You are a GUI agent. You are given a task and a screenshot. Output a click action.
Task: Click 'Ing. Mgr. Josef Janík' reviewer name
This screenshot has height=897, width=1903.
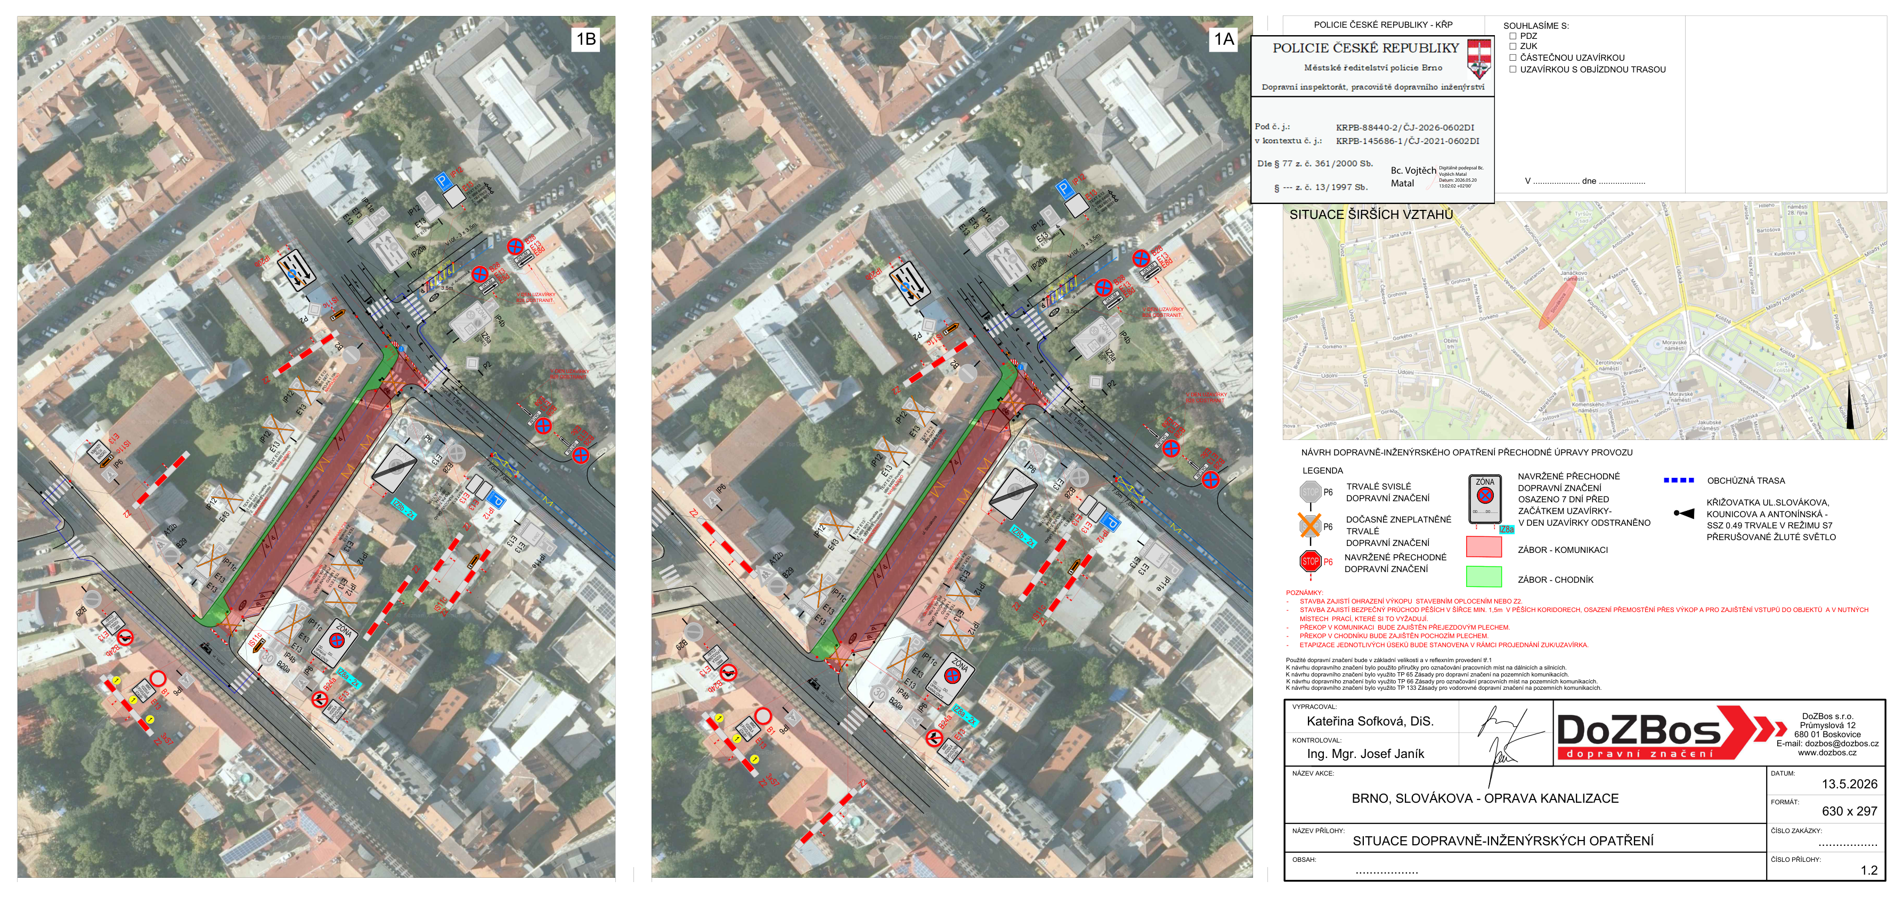[x=1365, y=754]
